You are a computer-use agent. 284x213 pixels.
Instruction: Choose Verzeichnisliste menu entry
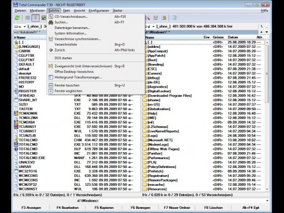(96, 44)
